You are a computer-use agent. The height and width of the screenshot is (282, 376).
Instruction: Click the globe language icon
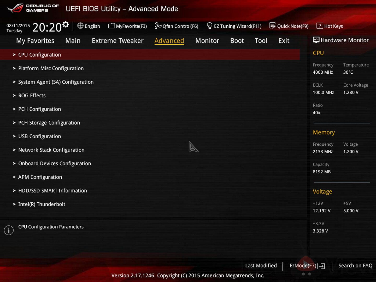80,26
